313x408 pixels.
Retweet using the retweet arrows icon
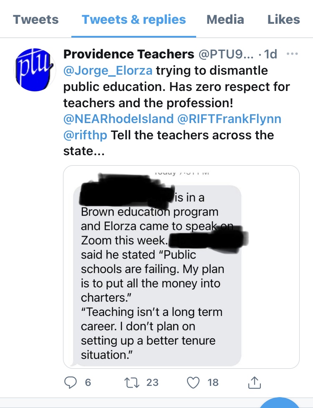coord(132,383)
